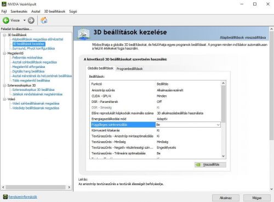Click settings list scroll down arrow
This screenshot has width=274, height=202.
pos(223,156)
